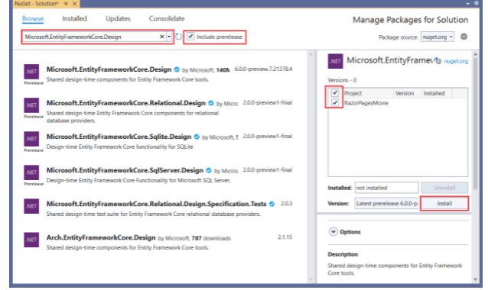Click the .NET icon of SqlServer.Design package
488x290 pixels.
[31, 172]
